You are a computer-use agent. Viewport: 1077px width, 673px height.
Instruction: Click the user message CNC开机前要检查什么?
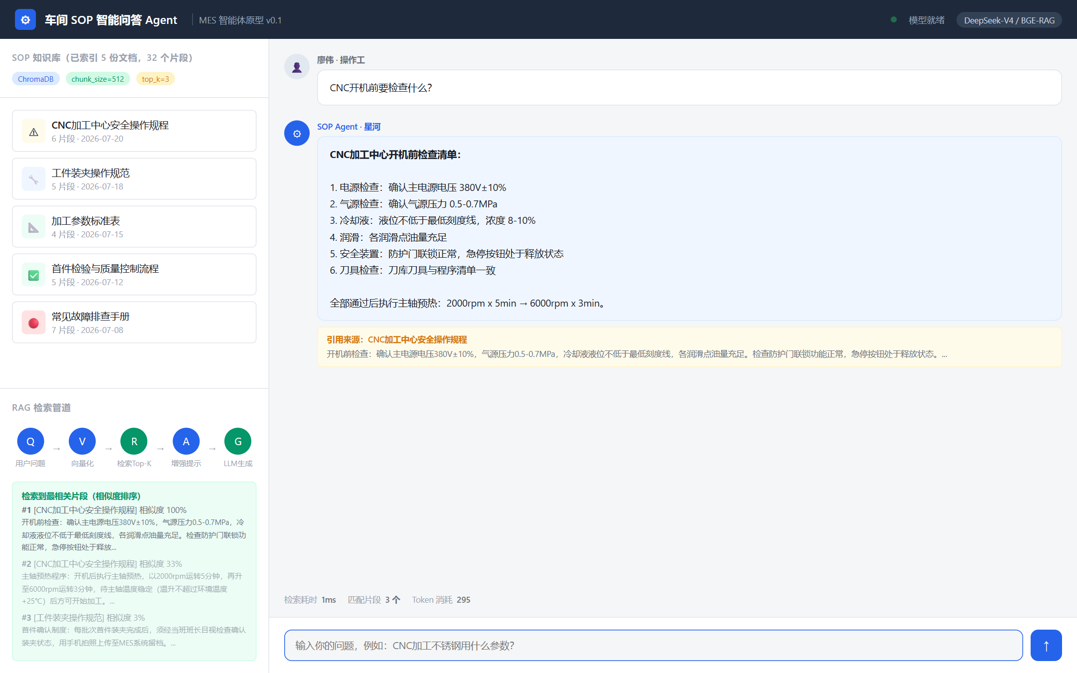point(690,88)
